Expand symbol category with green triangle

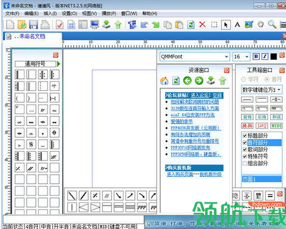click(58, 64)
